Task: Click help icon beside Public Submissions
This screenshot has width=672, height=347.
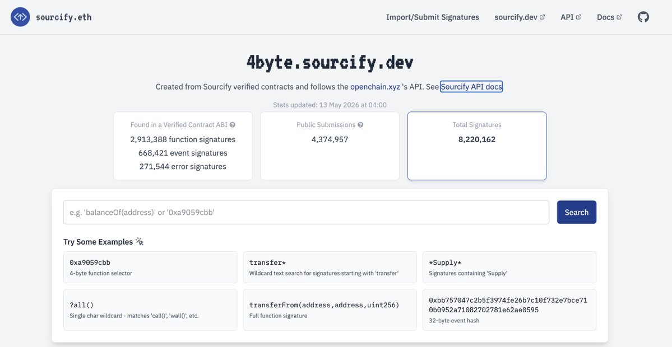Action: (360, 125)
